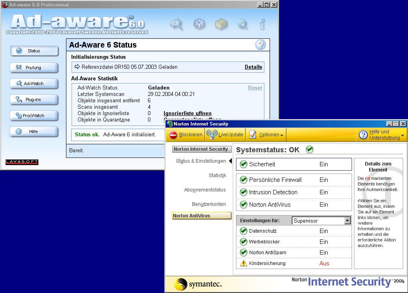Expand the Optionen dropdown menu
Image resolution: width=408 pixels, height=293 pixels.
pos(266,135)
